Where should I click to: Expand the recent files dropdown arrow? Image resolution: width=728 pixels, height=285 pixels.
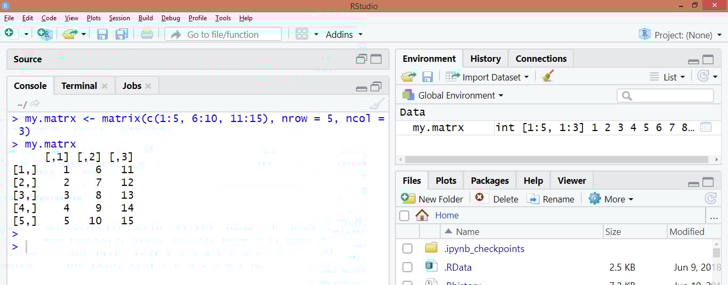(x=83, y=34)
